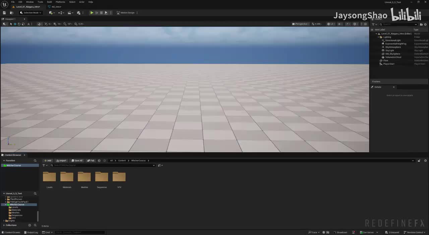Click the Skip/Advance Frame icon
Screen dimensions: 429x235
[97, 13]
